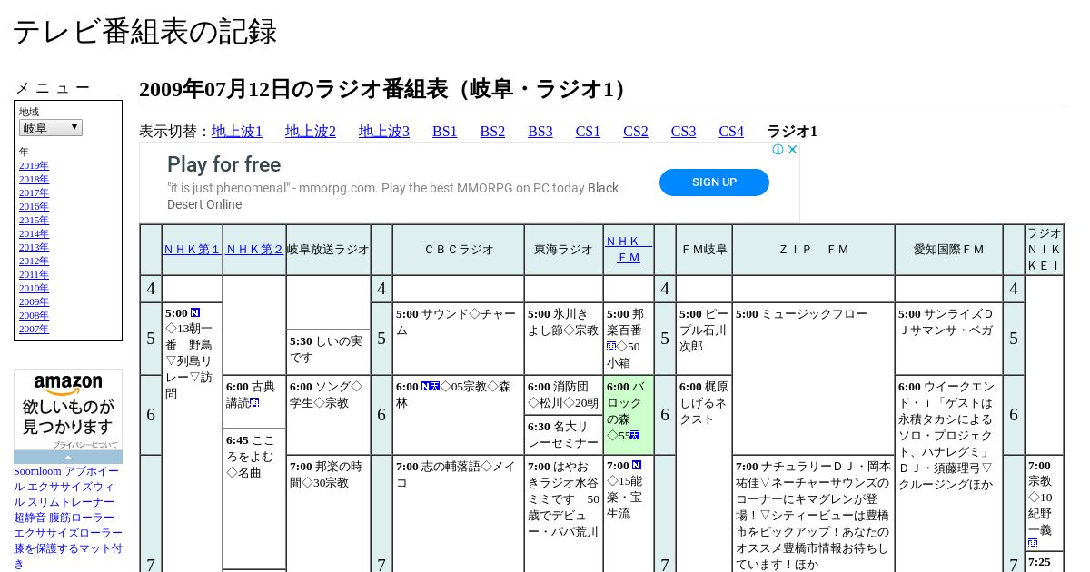Click the amazon logo in the sidebar ad
The image size is (1090, 572).
tap(68, 384)
